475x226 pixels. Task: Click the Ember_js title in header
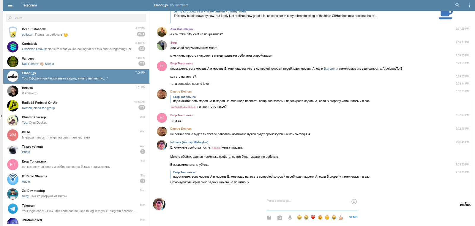click(161, 5)
